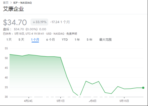The width and height of the screenshot is (148, 106).
Task: Select the 最大范围 range tab
Action: pyautogui.click(x=106, y=40)
